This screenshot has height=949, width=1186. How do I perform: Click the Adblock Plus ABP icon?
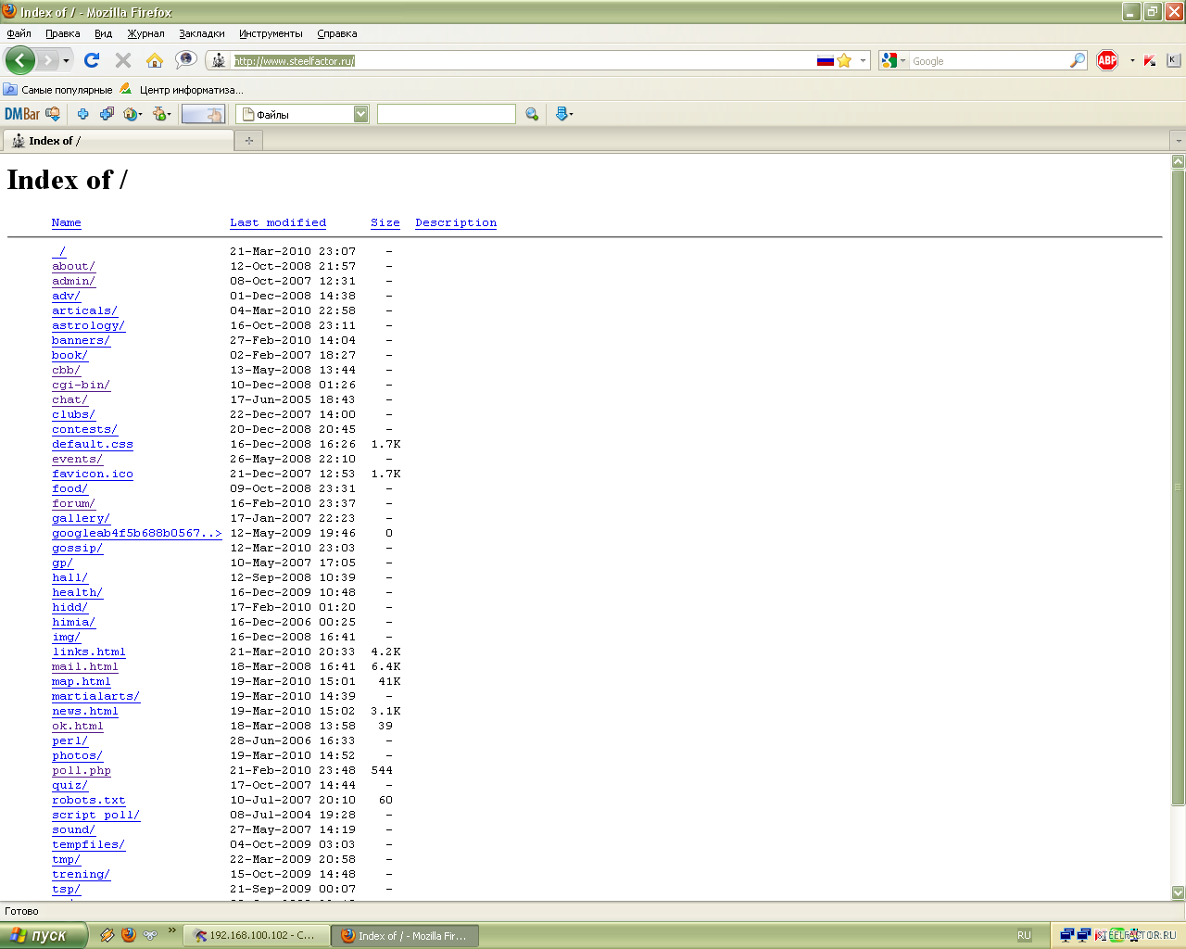click(1107, 60)
